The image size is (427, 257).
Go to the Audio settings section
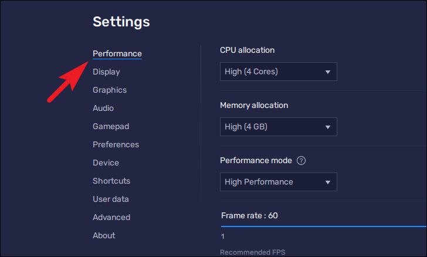103,109
